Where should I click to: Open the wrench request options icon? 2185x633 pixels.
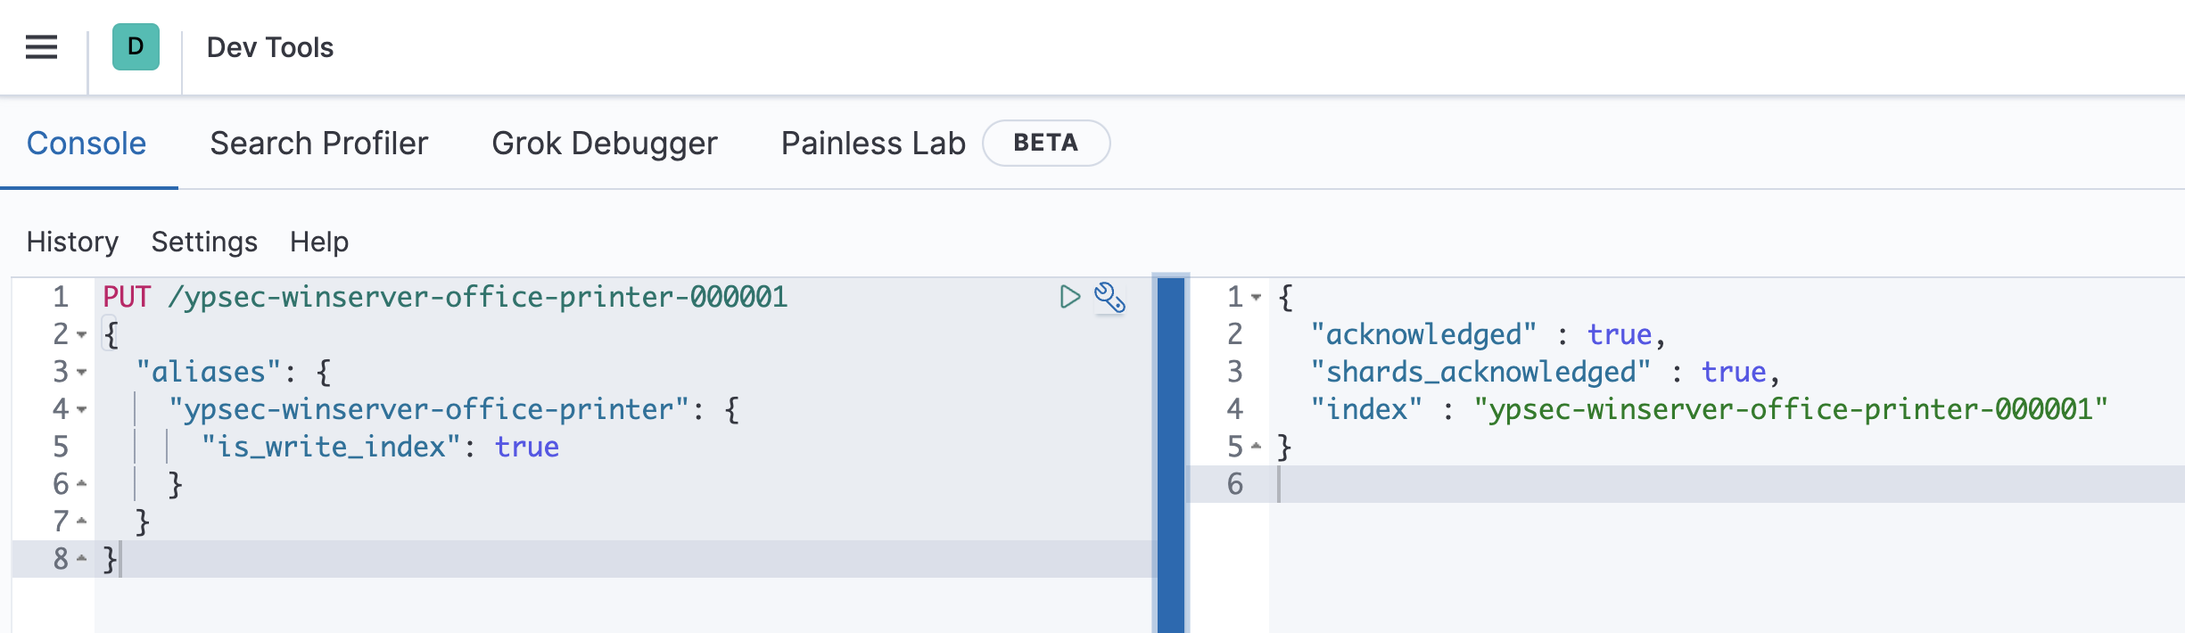click(1109, 297)
